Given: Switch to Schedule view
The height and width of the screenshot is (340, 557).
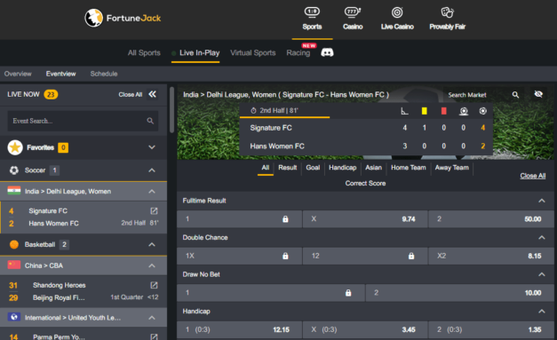Looking at the screenshot, I should point(104,74).
